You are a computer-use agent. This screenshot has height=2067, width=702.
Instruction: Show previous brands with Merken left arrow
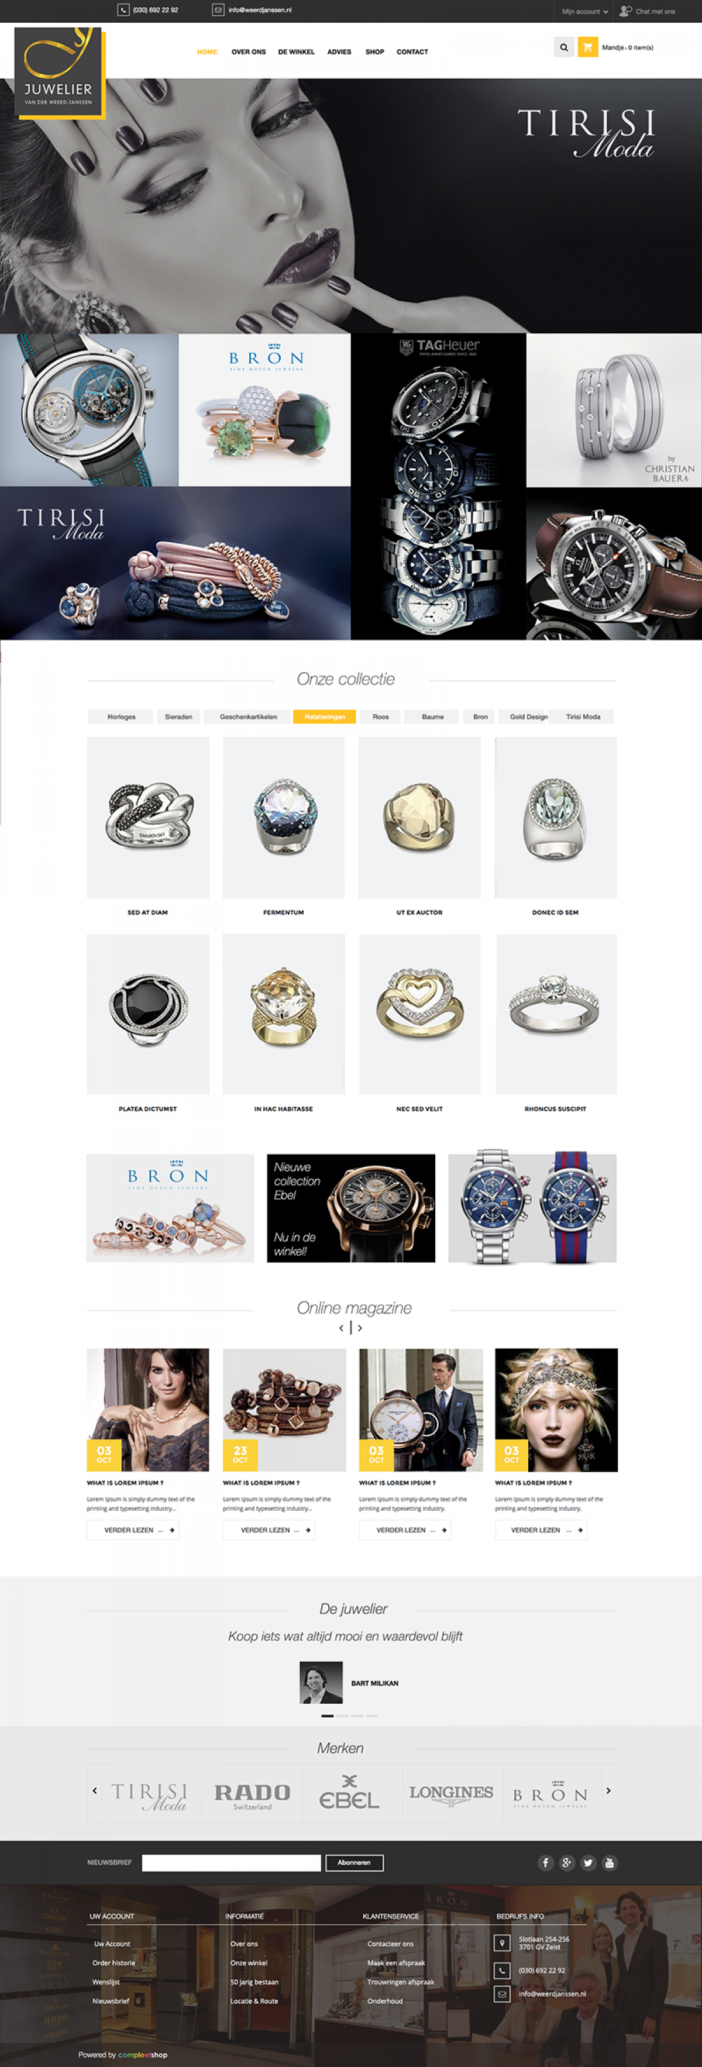coord(95,1790)
